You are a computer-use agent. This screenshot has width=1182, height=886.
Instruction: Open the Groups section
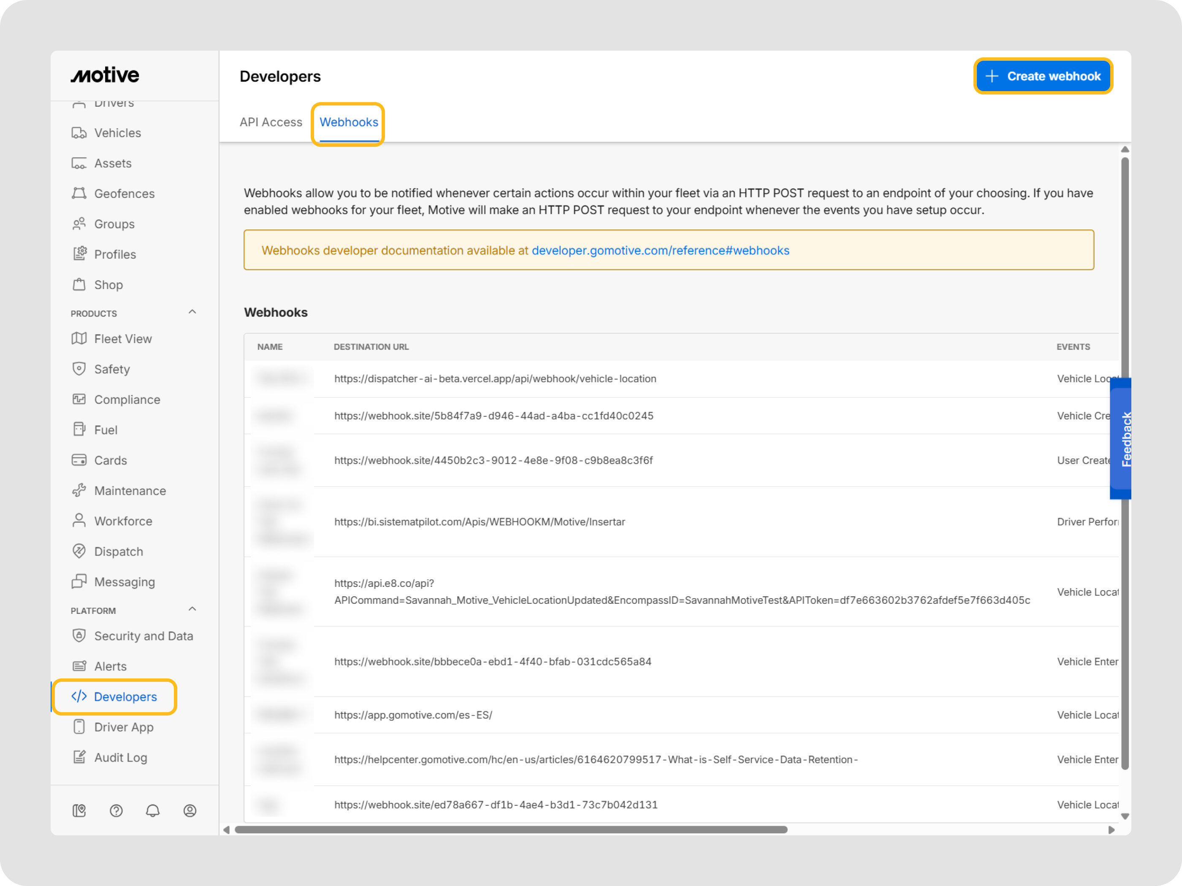(x=114, y=224)
